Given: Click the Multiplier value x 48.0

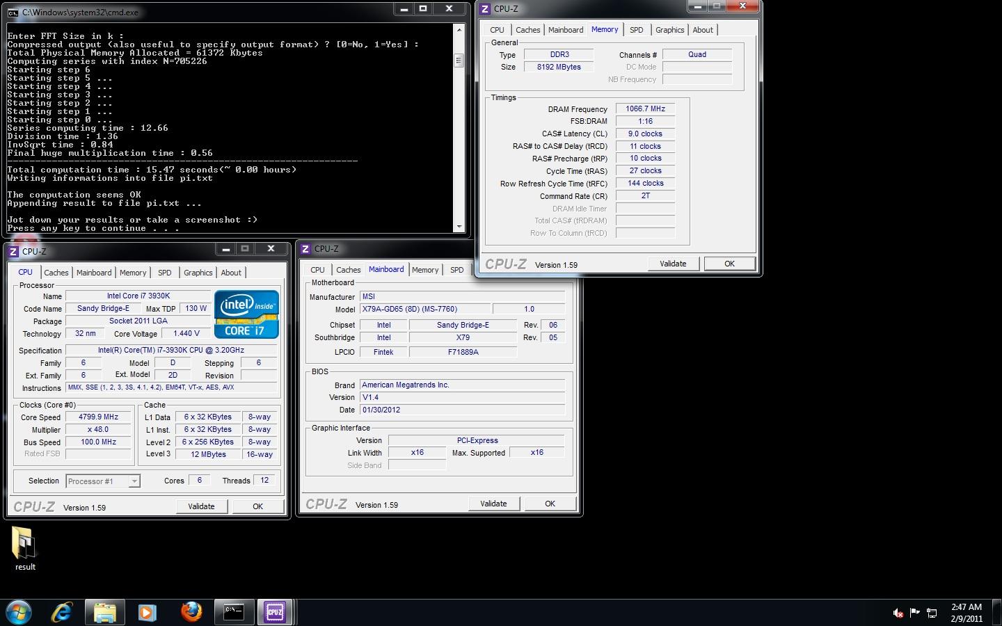Looking at the screenshot, I should click(x=98, y=430).
